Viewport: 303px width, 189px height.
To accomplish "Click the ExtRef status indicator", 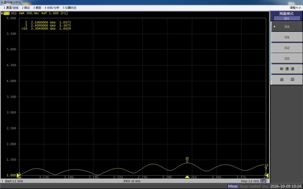I will 255,186.
